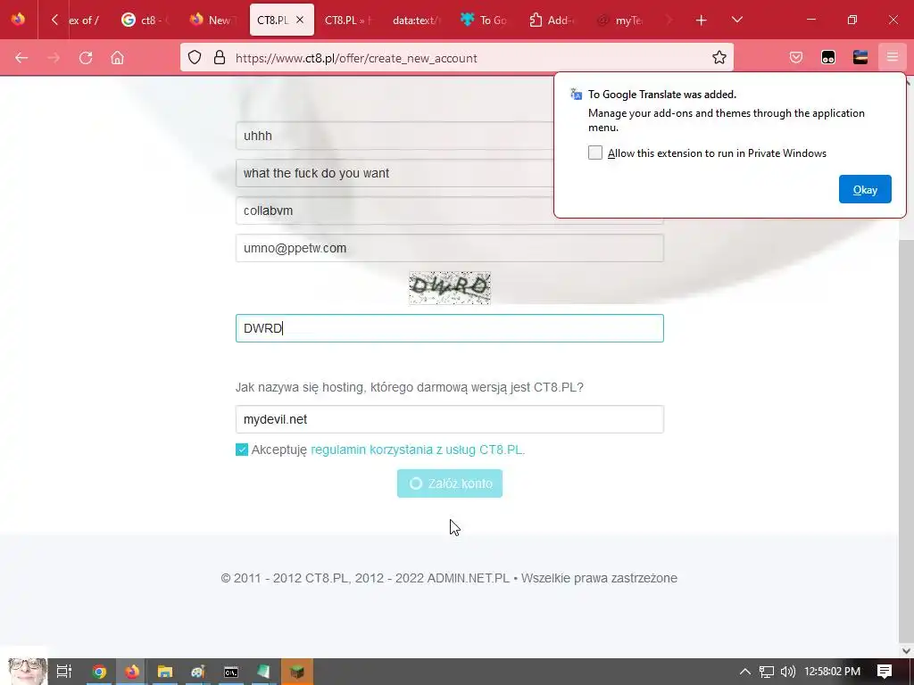This screenshot has height=685, width=914.
Task: Save page to Pocket
Action: pos(796,58)
